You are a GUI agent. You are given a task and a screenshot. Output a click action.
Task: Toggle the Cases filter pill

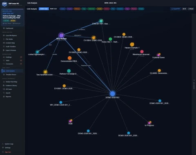click(62, 9)
